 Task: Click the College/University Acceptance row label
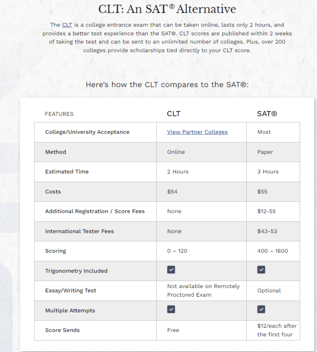click(x=87, y=132)
